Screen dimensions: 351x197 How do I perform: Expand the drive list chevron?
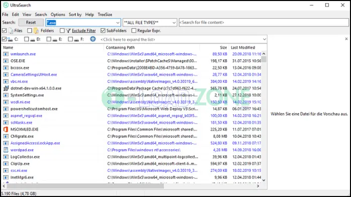coord(265,39)
